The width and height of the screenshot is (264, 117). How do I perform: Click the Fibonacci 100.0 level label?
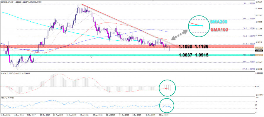(x=248, y=69)
